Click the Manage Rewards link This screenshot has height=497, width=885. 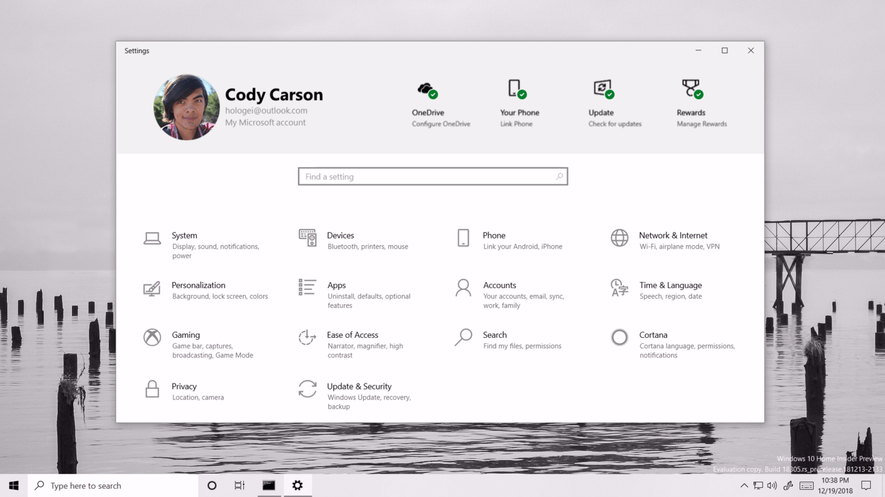pos(702,124)
